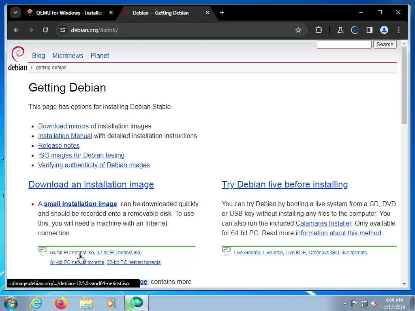Click Download an installation image heading

pyautogui.click(x=91, y=184)
